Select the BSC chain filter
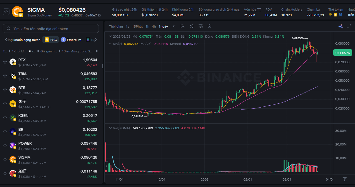This screenshot has height=187, width=355. (51, 40)
